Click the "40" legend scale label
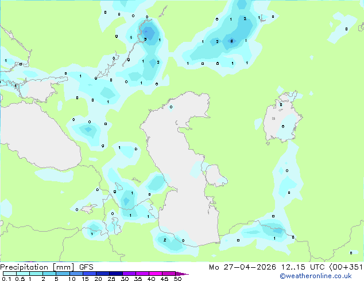The image size is (364, 281). (x=151, y=279)
